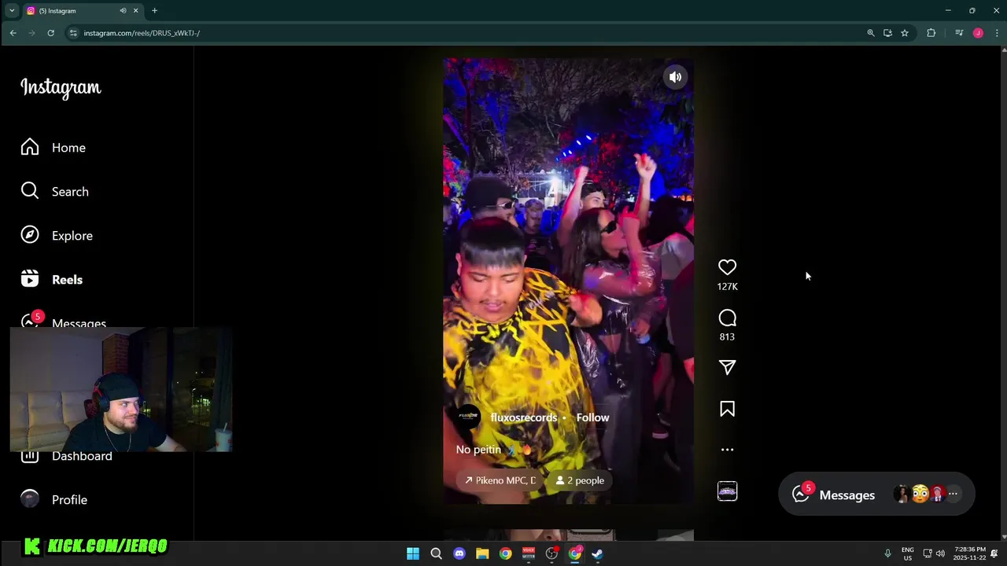
Task: Save the reel with the bookmark icon
Action: point(727,409)
